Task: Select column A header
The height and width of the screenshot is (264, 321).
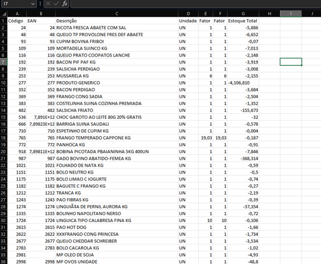Action: [x=17, y=14]
